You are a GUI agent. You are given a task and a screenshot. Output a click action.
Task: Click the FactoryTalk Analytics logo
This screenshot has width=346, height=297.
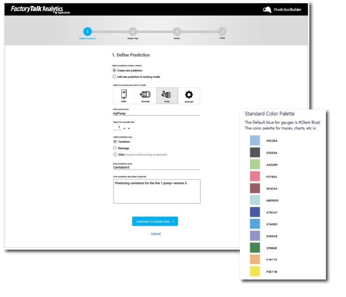pyautogui.click(x=40, y=9)
